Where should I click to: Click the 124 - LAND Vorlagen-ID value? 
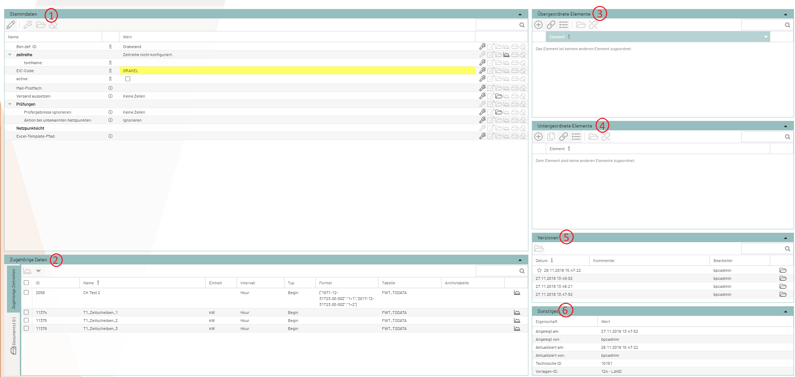point(611,371)
